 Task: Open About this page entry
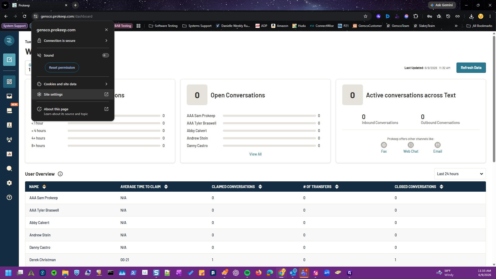coord(73,111)
